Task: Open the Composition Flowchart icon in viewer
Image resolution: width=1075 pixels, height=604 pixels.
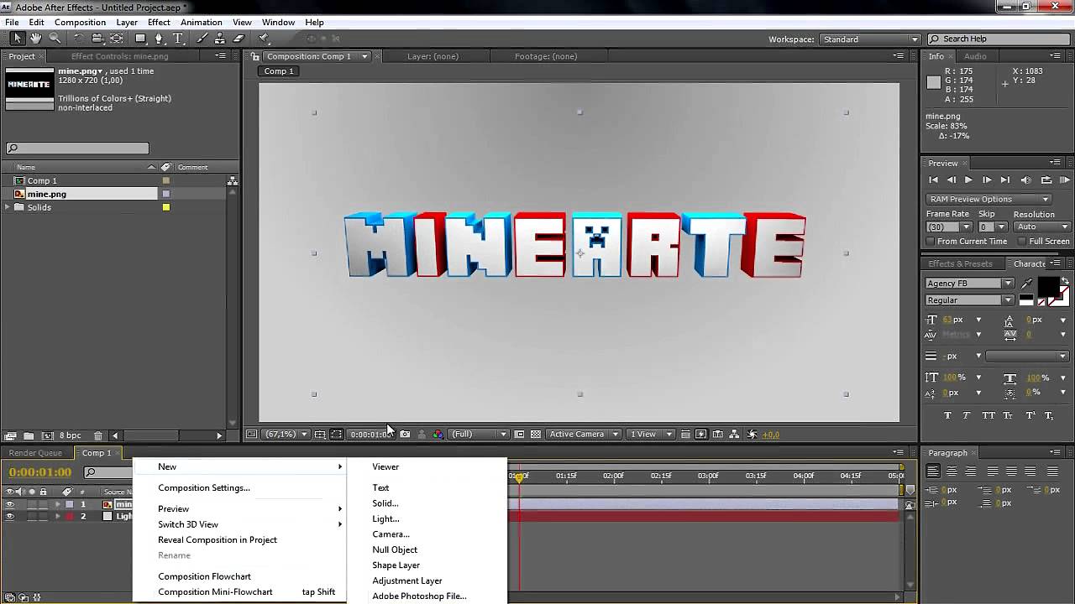Action: (x=734, y=435)
